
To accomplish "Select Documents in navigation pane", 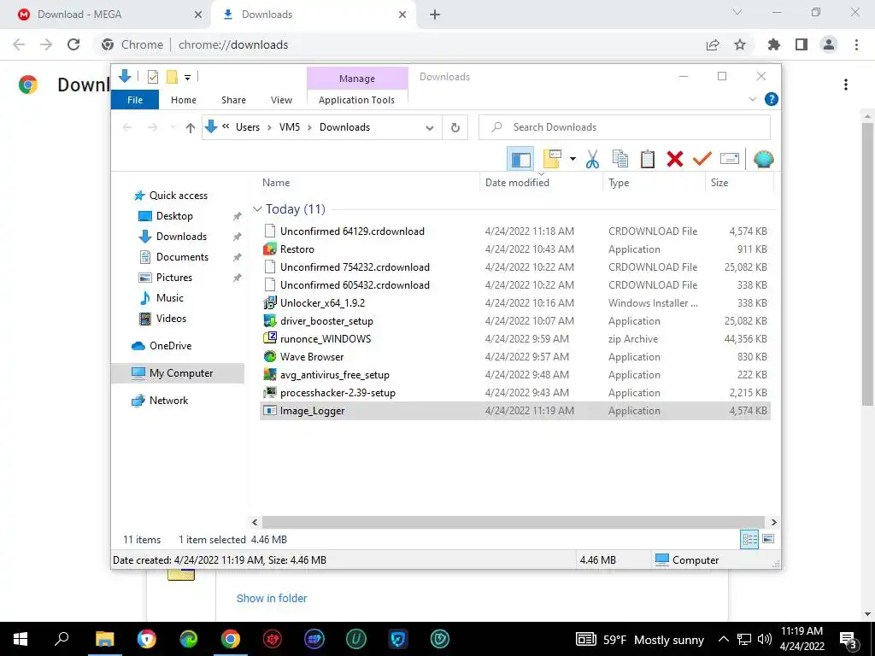I will pyautogui.click(x=182, y=257).
